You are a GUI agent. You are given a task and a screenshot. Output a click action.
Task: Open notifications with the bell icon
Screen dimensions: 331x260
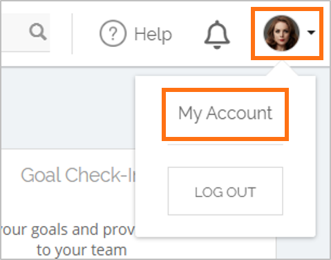click(x=217, y=35)
